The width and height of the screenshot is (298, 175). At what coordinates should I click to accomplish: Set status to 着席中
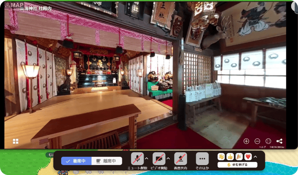[x=76, y=161]
